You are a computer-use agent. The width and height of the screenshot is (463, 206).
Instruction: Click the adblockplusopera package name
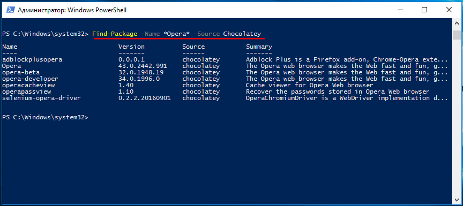[32, 59]
